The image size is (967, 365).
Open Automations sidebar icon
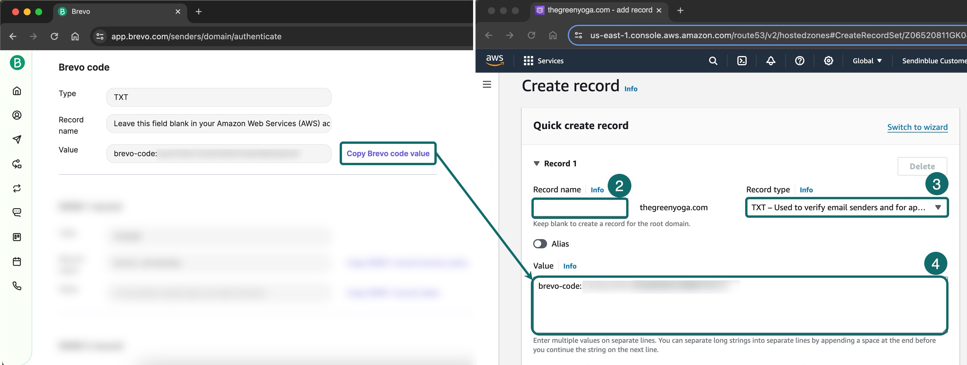tap(17, 164)
